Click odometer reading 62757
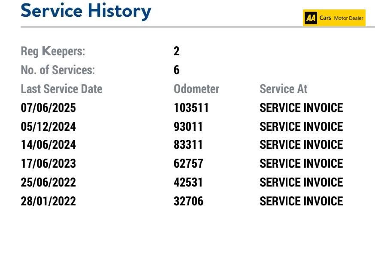Screen dimensions: 375x262 (188, 163)
